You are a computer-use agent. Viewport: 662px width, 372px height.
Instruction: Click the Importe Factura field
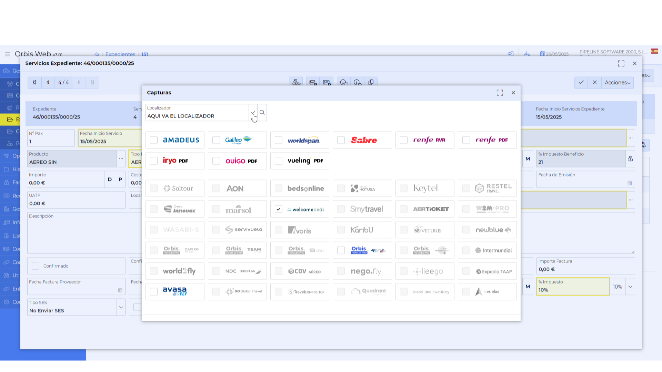click(x=585, y=266)
